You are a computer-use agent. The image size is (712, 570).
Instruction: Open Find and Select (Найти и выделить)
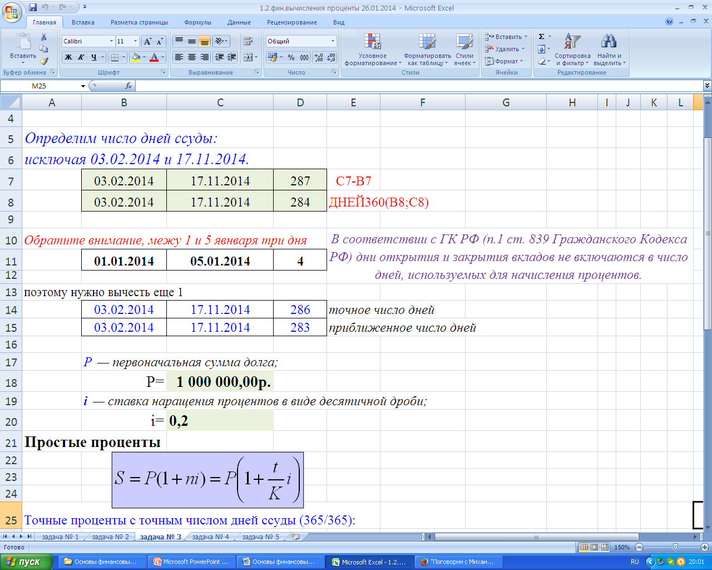[x=610, y=50]
